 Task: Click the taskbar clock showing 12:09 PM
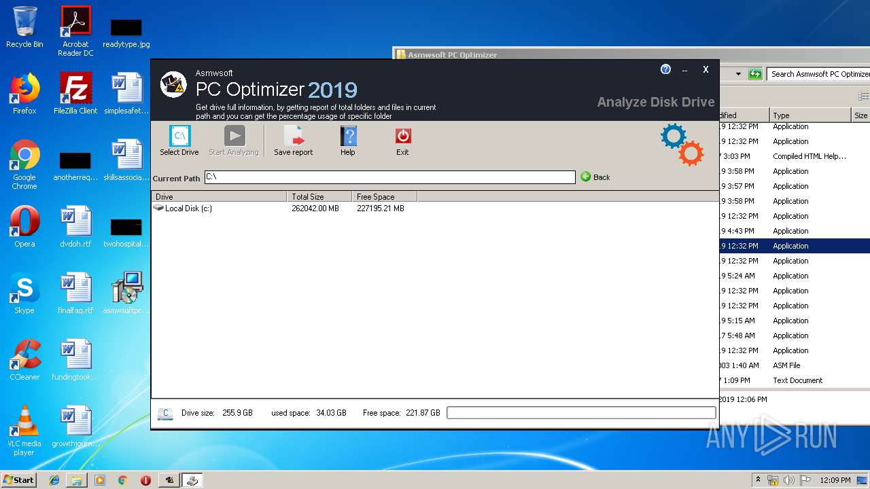point(835,480)
